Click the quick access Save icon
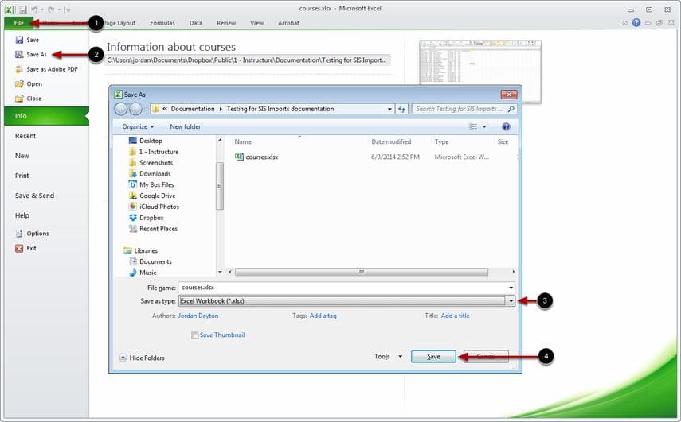This screenshot has width=681, height=422. pos(23,9)
